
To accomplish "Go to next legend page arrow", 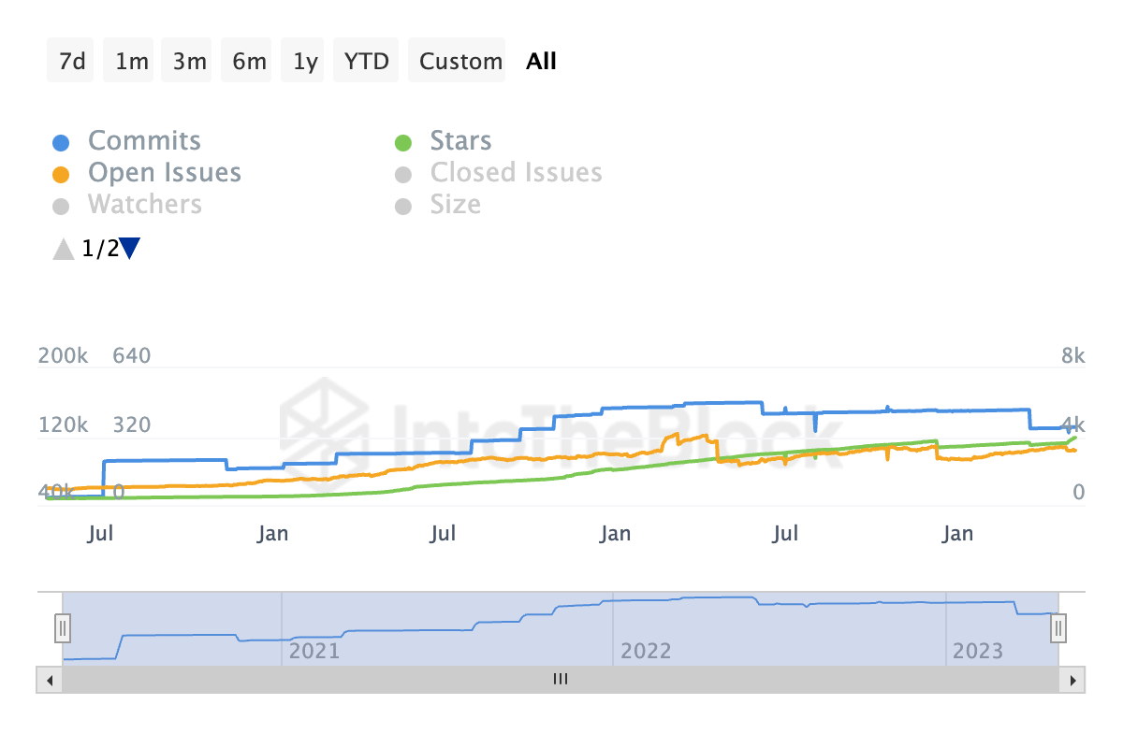I will click(x=130, y=249).
